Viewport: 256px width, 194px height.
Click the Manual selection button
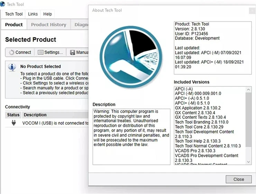click(77, 52)
